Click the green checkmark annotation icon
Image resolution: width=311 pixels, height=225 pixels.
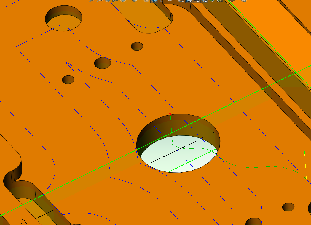pyautogui.click(x=212, y=1)
